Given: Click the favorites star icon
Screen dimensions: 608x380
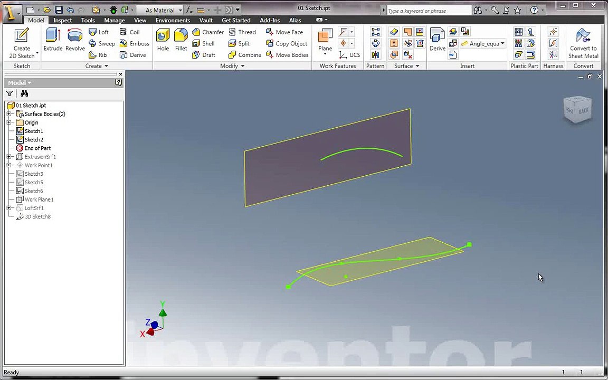Looking at the screenshot, I should tap(517, 11).
